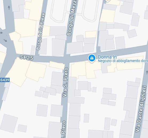The width and height of the screenshot is (148, 138).
Task: Click the Donna In shopping bag pin
Action: 92,59
